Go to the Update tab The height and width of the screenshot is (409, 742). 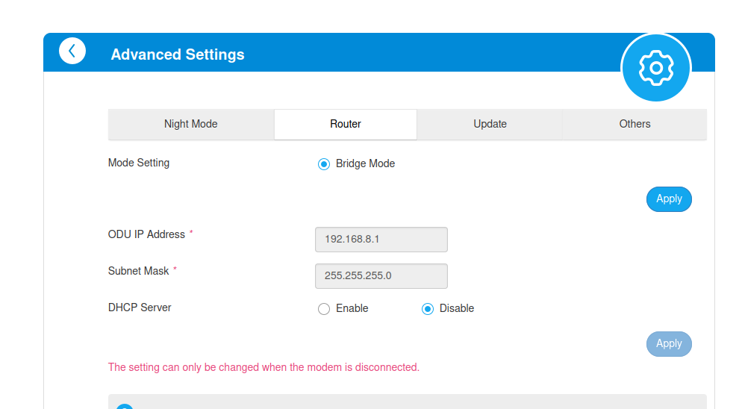pos(490,125)
